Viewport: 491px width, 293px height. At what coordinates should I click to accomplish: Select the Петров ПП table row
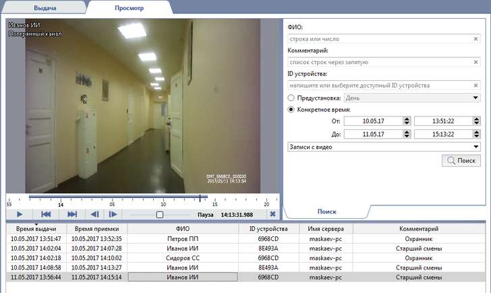tap(182, 239)
